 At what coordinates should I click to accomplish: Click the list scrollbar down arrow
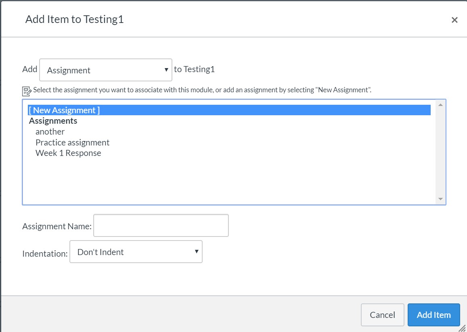pyautogui.click(x=440, y=199)
